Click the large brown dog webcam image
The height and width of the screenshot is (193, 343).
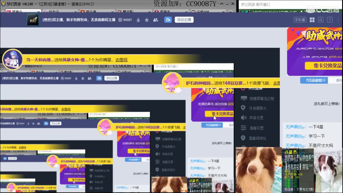pyautogui.click(x=258, y=170)
